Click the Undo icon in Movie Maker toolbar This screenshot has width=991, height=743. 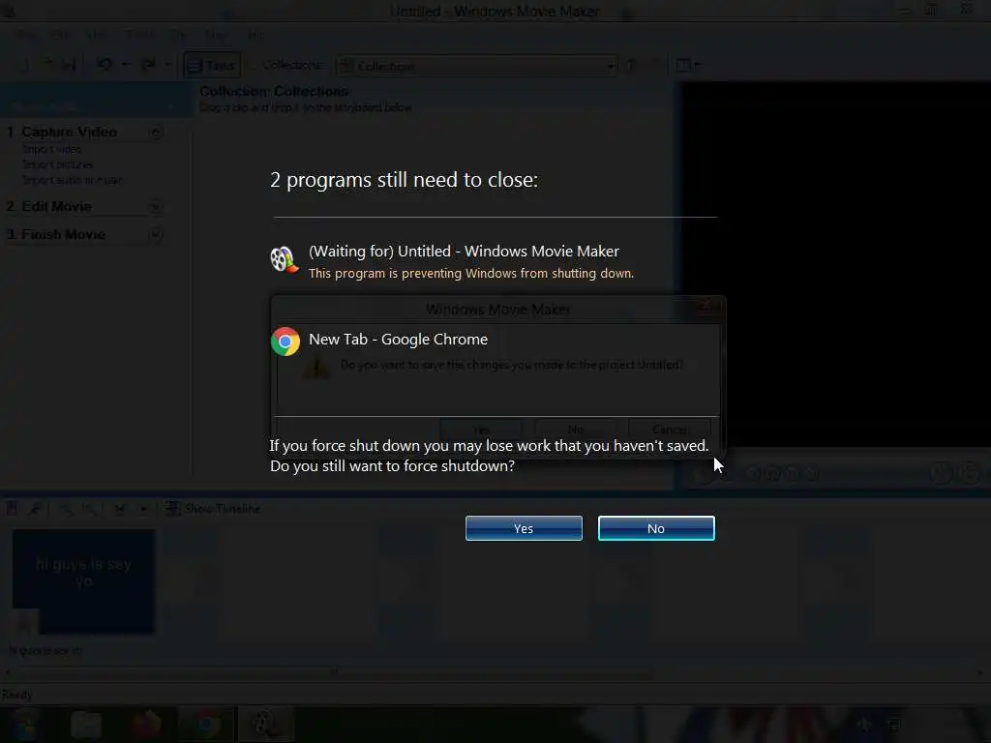coord(105,65)
